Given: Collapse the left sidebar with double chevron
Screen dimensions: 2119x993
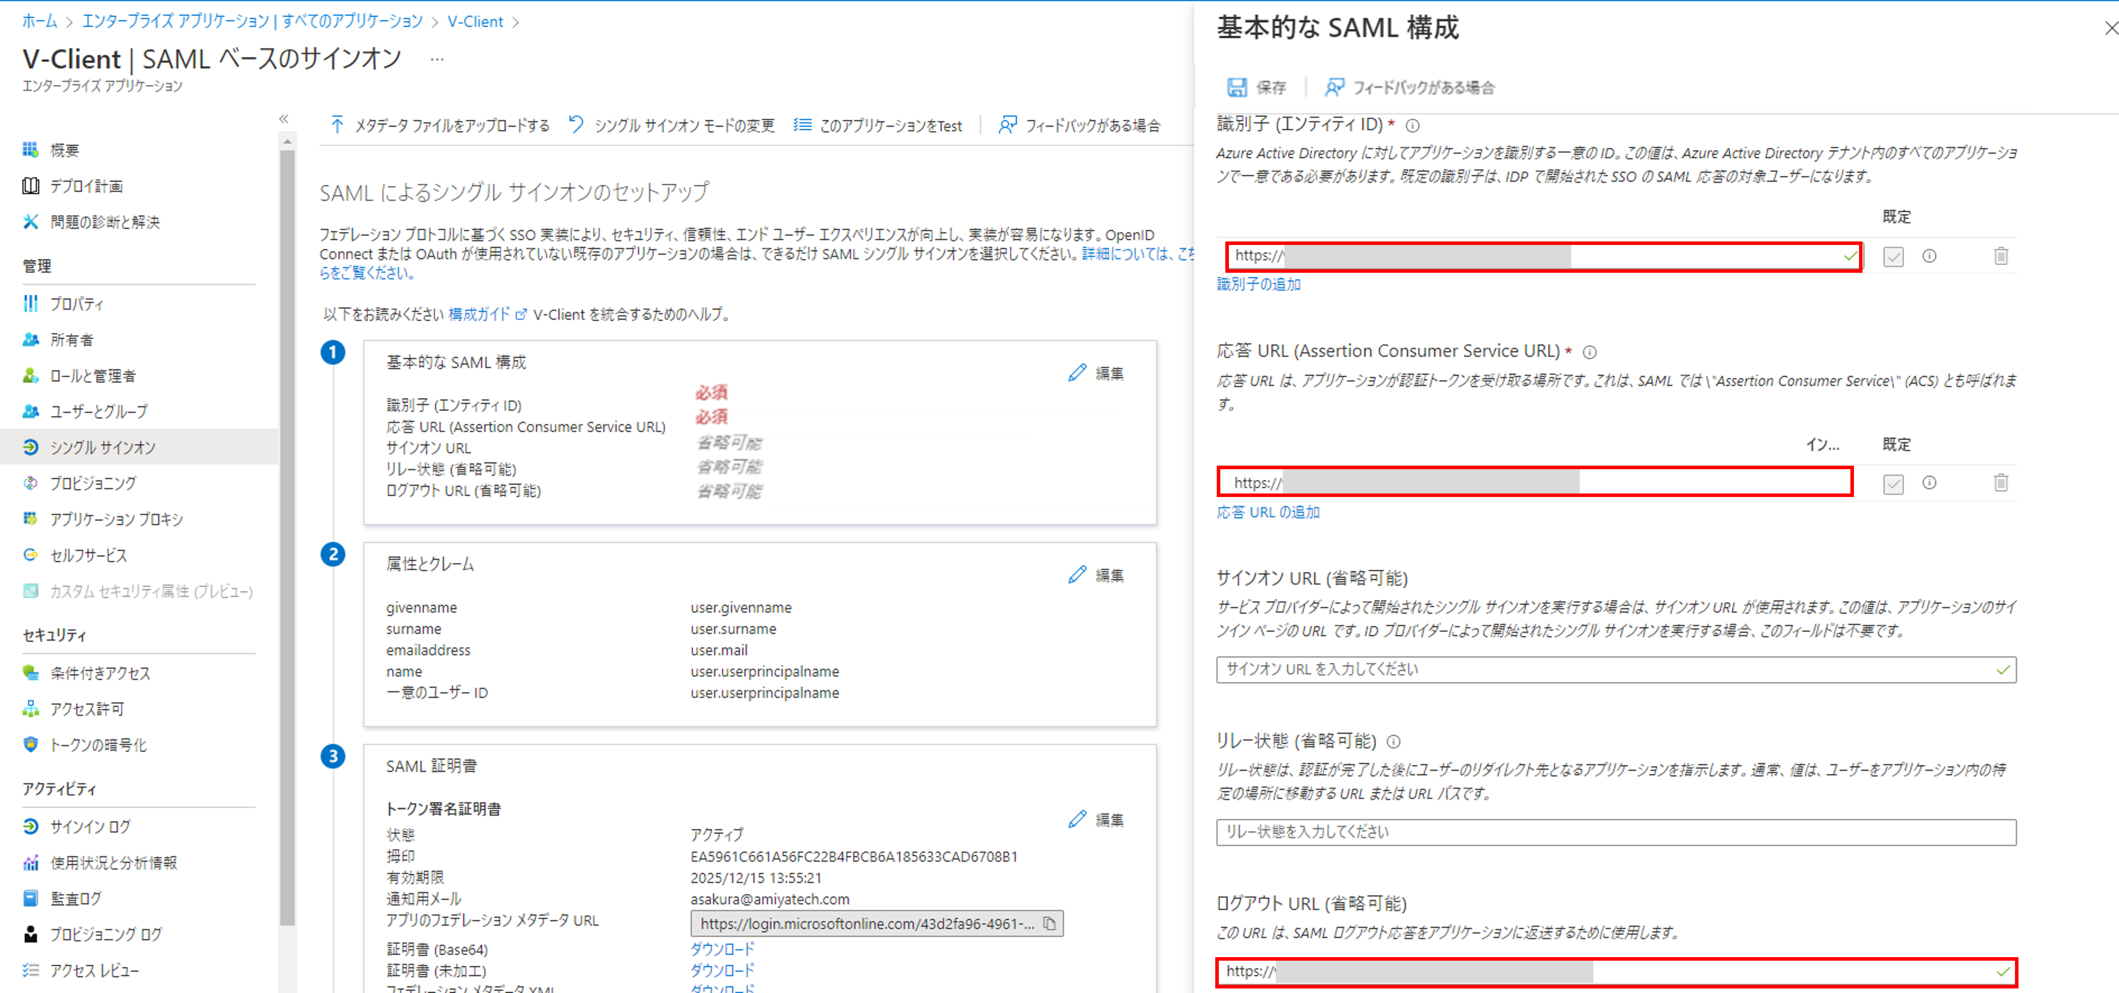Looking at the screenshot, I should click(x=284, y=119).
